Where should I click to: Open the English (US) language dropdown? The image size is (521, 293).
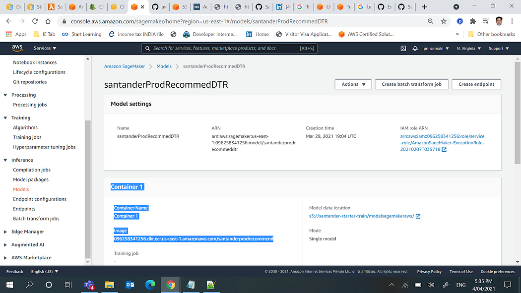45,271
